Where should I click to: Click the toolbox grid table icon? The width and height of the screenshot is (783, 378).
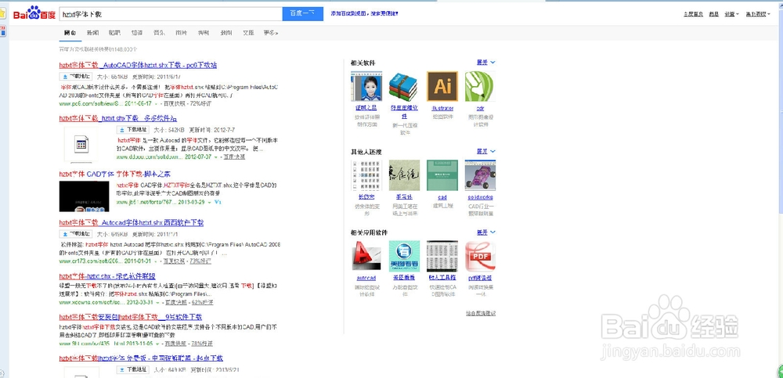click(442, 256)
